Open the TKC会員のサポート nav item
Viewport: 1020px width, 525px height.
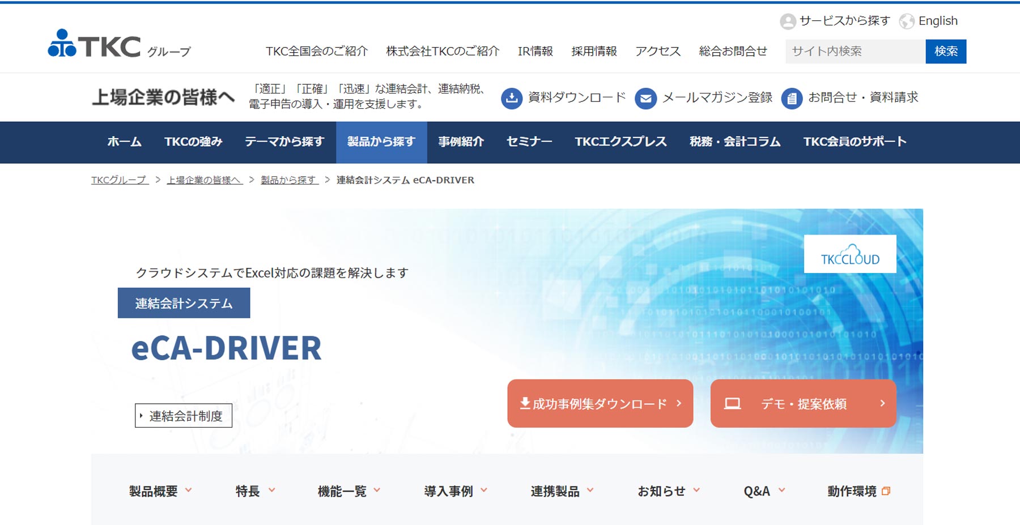pyautogui.click(x=855, y=142)
